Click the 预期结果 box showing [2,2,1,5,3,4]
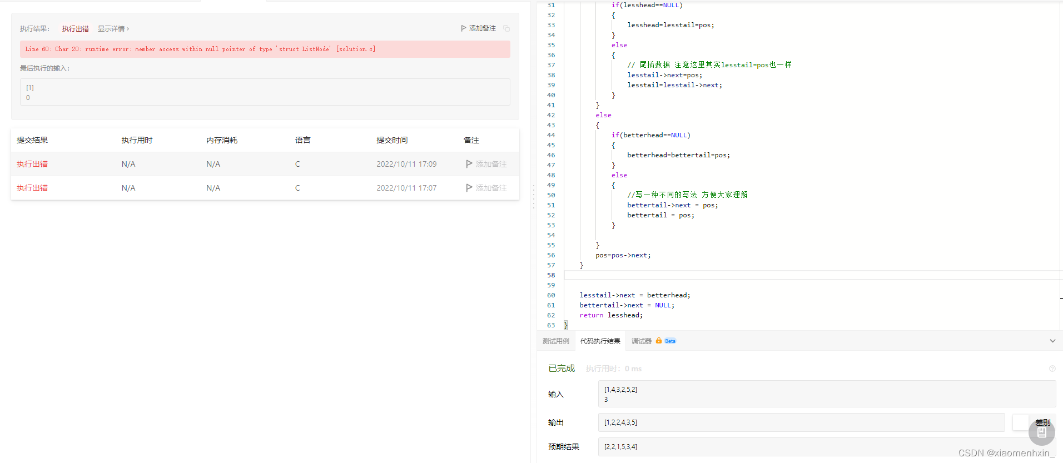The width and height of the screenshot is (1063, 463). pyautogui.click(x=827, y=447)
